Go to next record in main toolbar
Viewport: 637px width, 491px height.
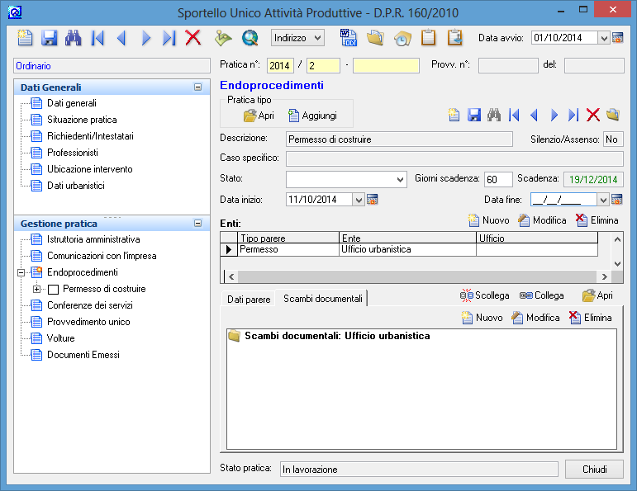[146, 38]
